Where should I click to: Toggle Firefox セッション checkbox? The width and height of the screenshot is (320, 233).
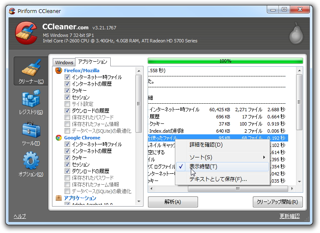point(67,97)
